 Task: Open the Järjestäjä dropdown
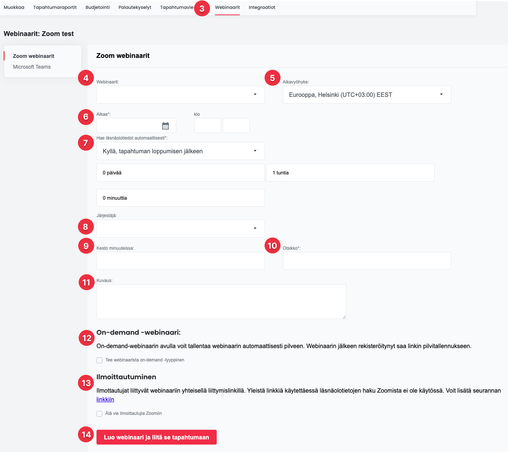pos(181,229)
